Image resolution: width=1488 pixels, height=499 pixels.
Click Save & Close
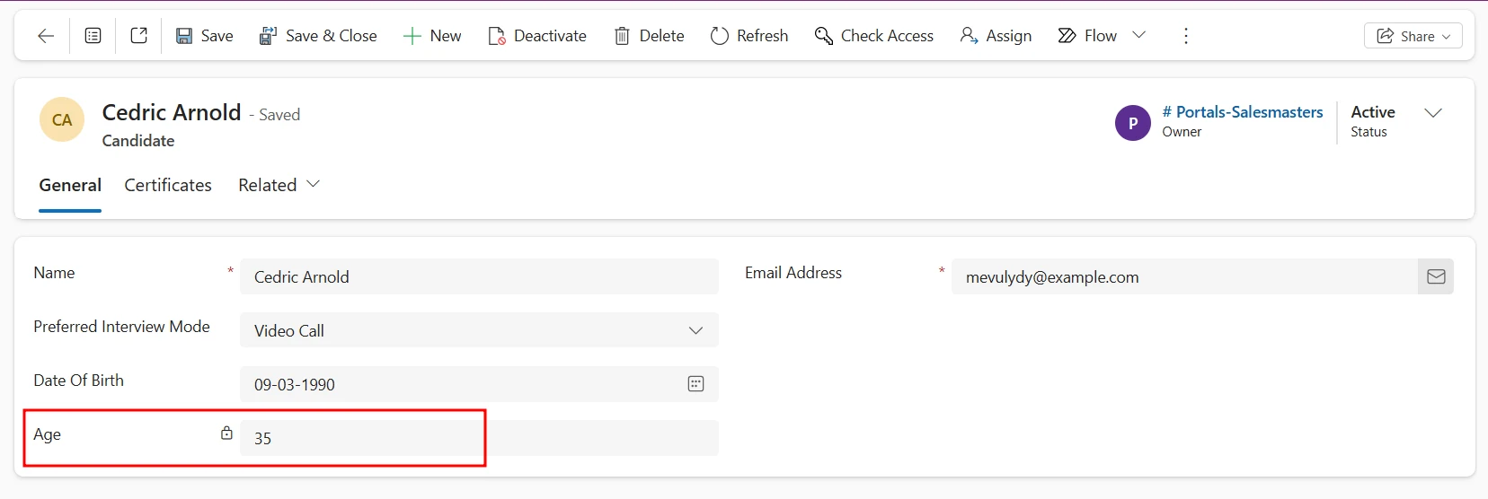coord(318,36)
